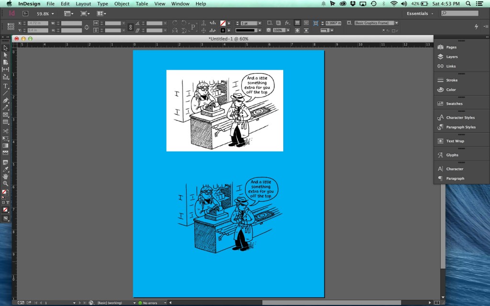490x306 pixels.
Task: Open the Basic Graphics Frame style dropdown
Action: pos(397,23)
